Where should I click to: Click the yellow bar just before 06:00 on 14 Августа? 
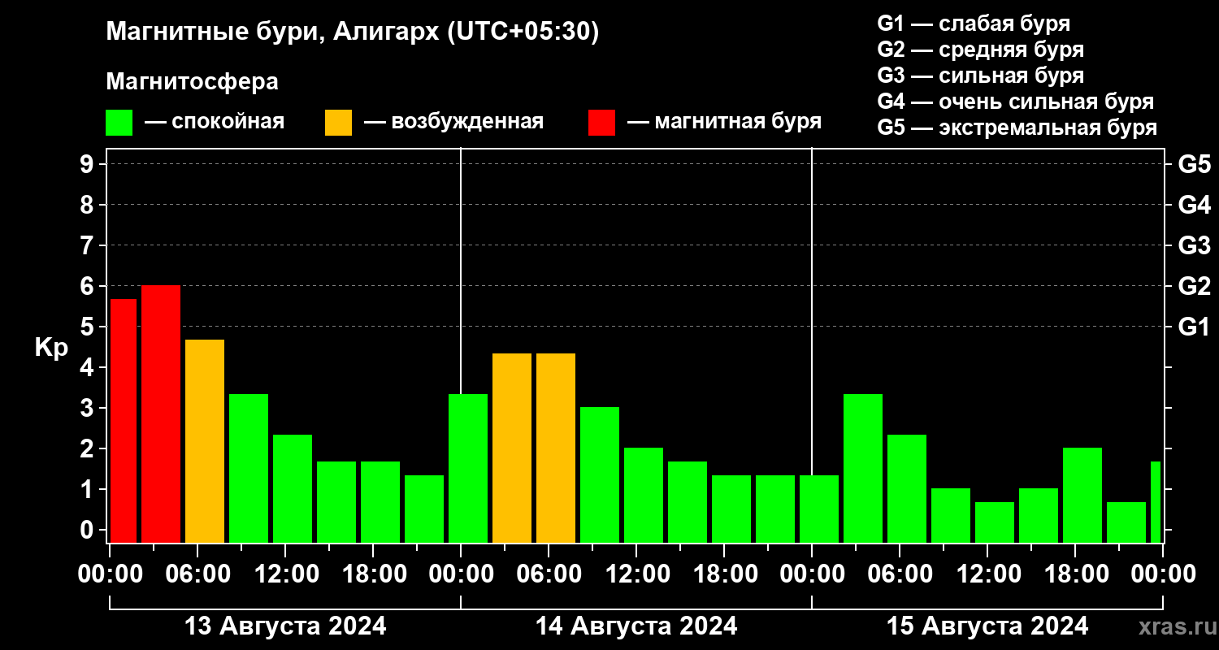(x=512, y=448)
